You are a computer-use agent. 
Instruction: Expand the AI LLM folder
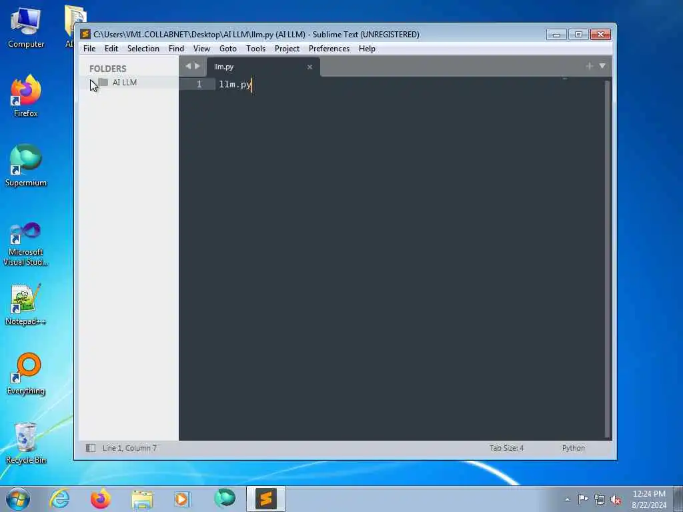pyautogui.click(x=93, y=82)
